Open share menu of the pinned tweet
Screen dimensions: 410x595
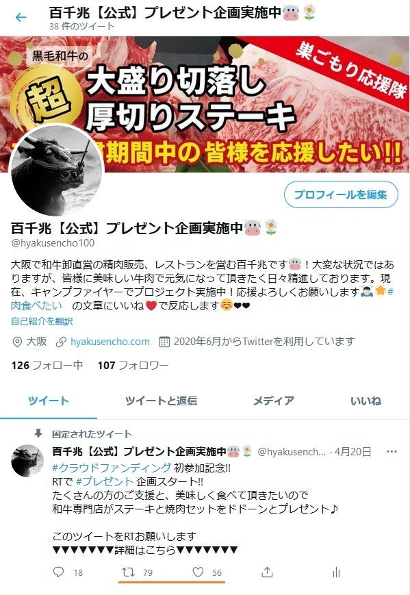267,572
